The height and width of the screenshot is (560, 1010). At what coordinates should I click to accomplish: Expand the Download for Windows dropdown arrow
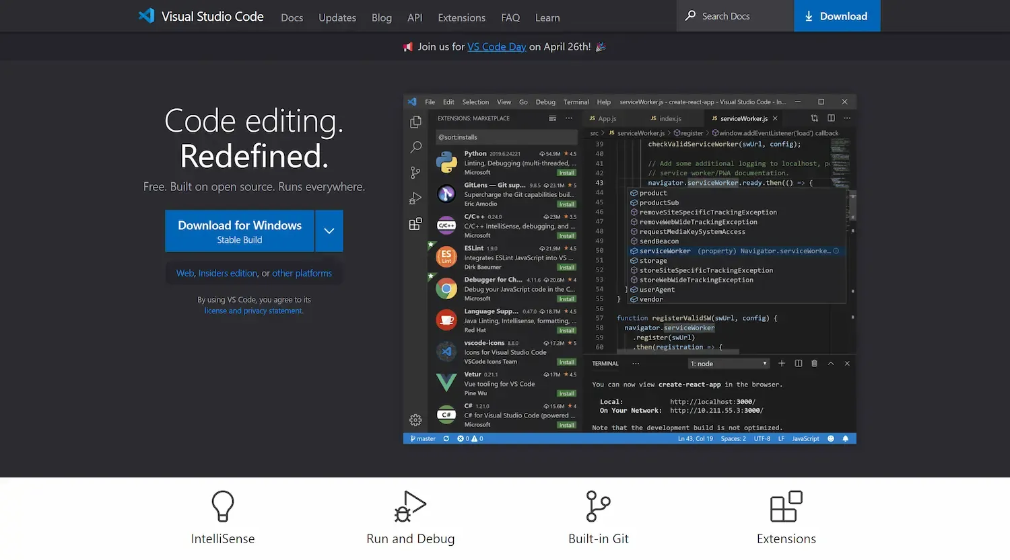(x=329, y=231)
